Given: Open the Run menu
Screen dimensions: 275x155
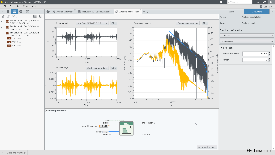Looking at the screenshot, I should click(18, 6).
